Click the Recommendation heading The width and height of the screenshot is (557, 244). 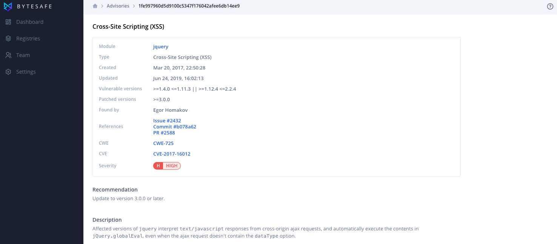115,190
